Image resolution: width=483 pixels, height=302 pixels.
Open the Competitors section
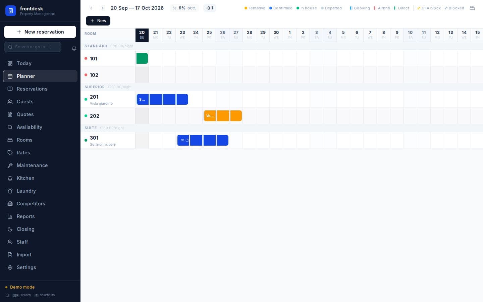pyautogui.click(x=40, y=204)
